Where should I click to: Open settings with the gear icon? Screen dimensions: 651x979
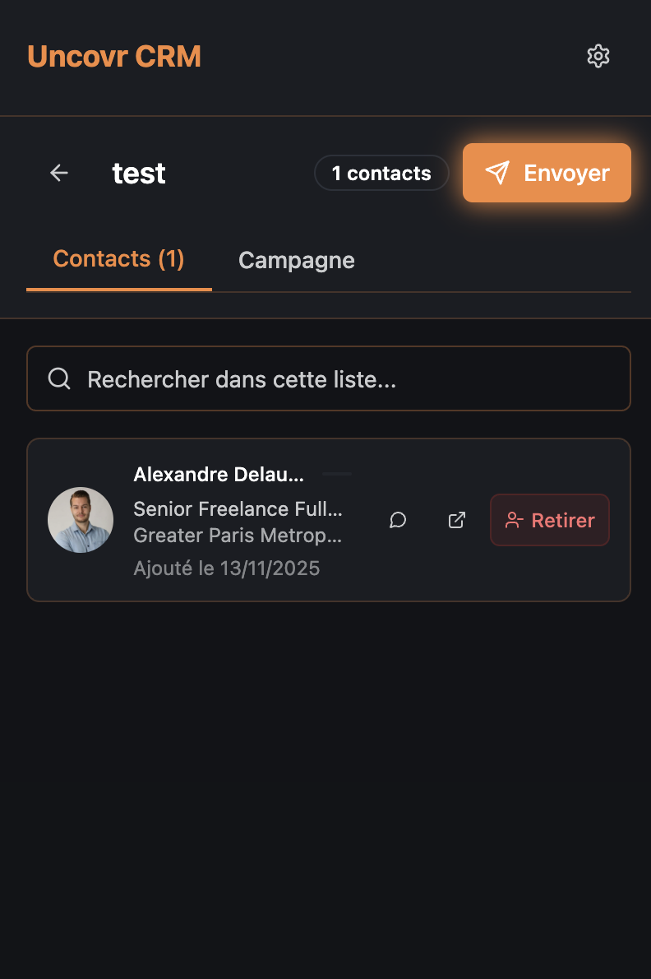coord(598,56)
